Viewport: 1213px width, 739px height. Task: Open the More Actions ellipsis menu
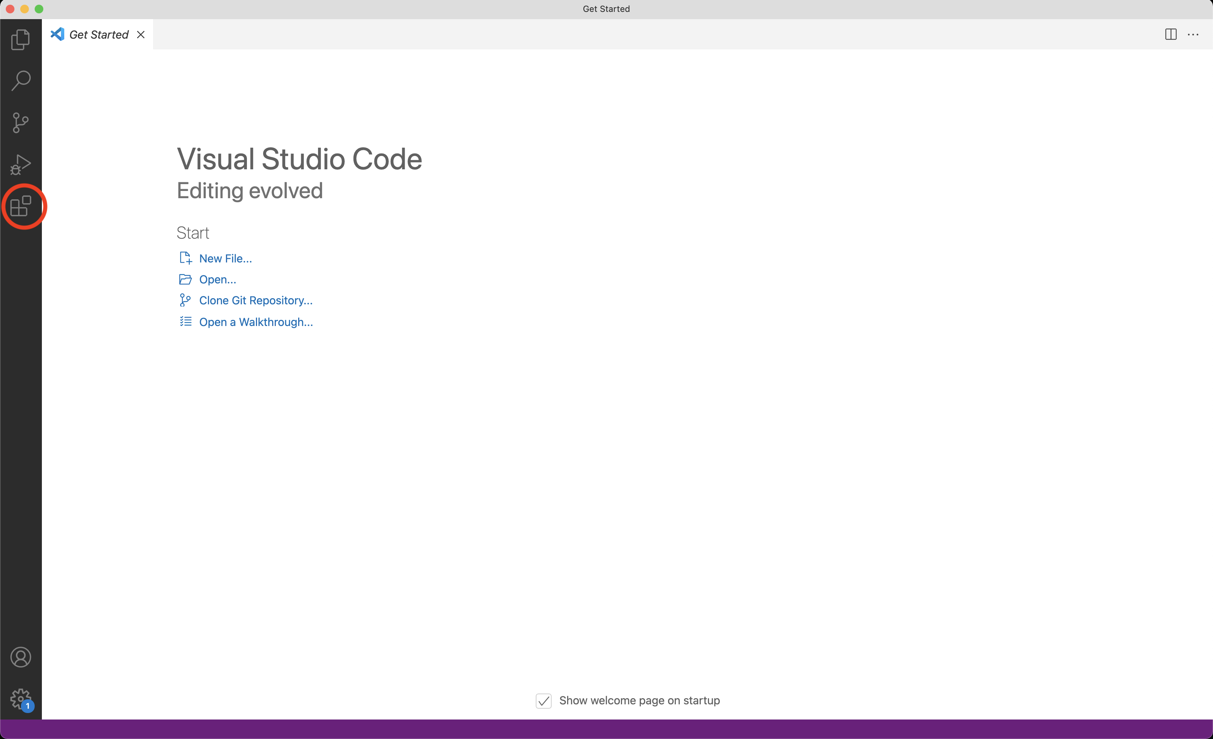click(1193, 34)
